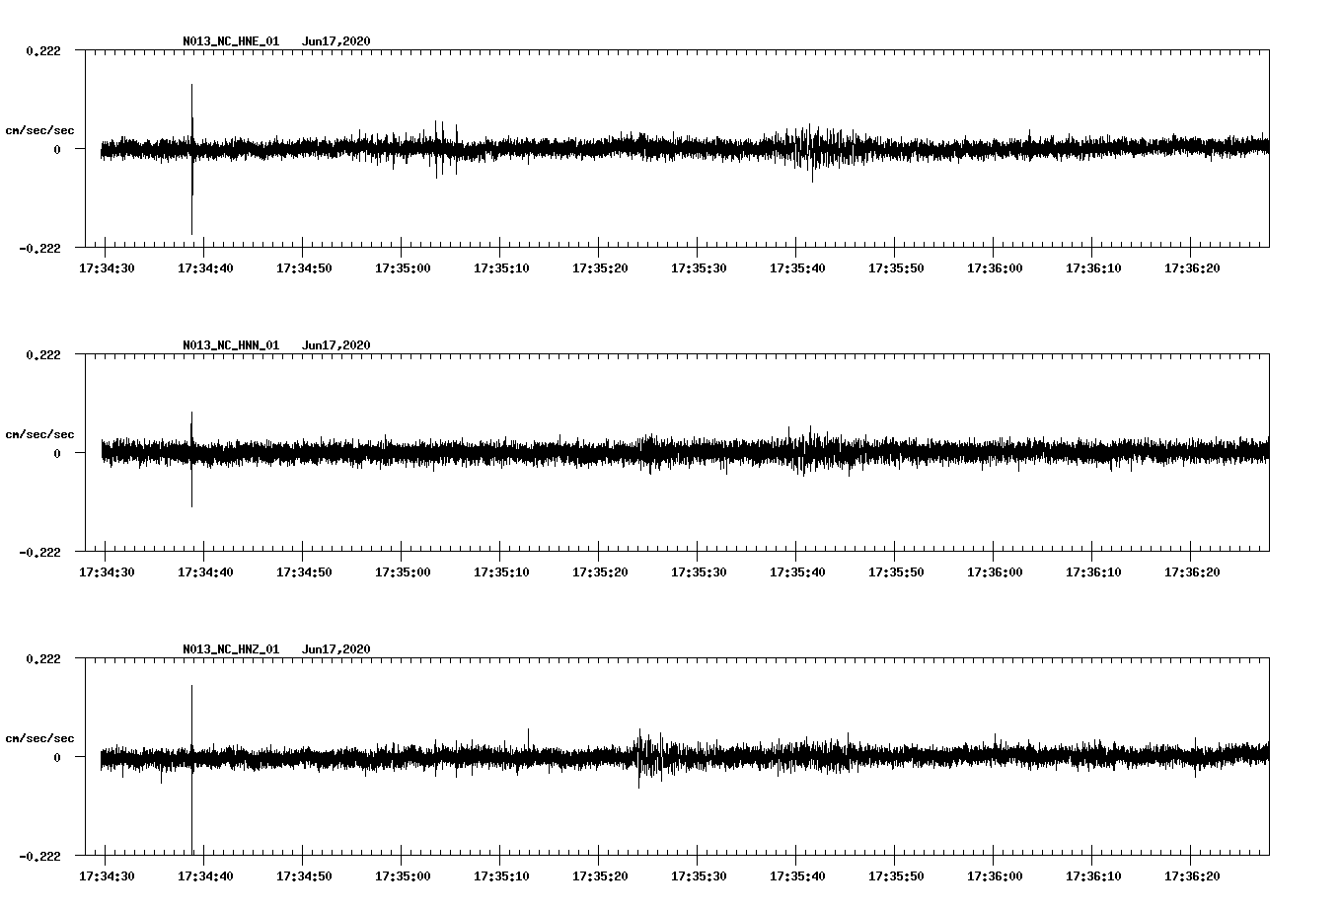The height and width of the screenshot is (912, 1340).
Task: Click the cm/sec/sec unit label on HNN plot
Action: point(40,434)
